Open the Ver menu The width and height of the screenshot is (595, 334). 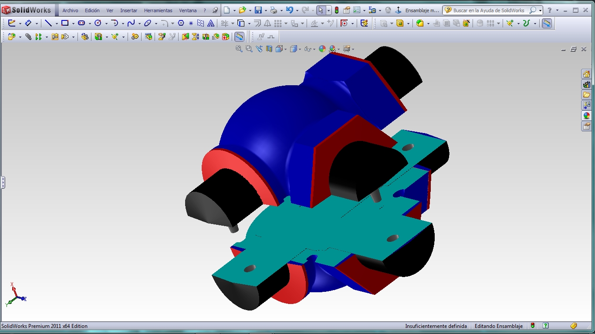coord(110,10)
